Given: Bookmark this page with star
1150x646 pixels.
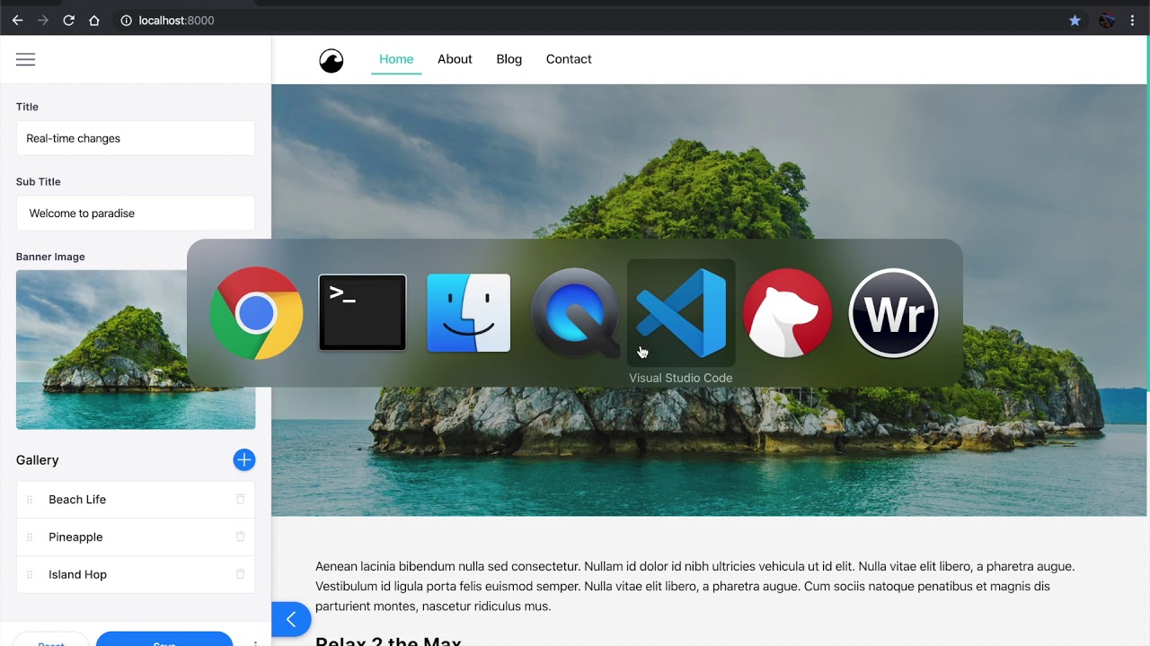Looking at the screenshot, I should coord(1075,20).
